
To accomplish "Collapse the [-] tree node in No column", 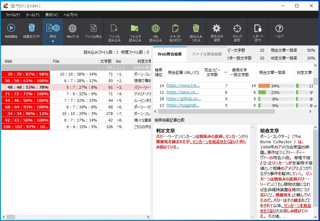I will tap(121, 68).
